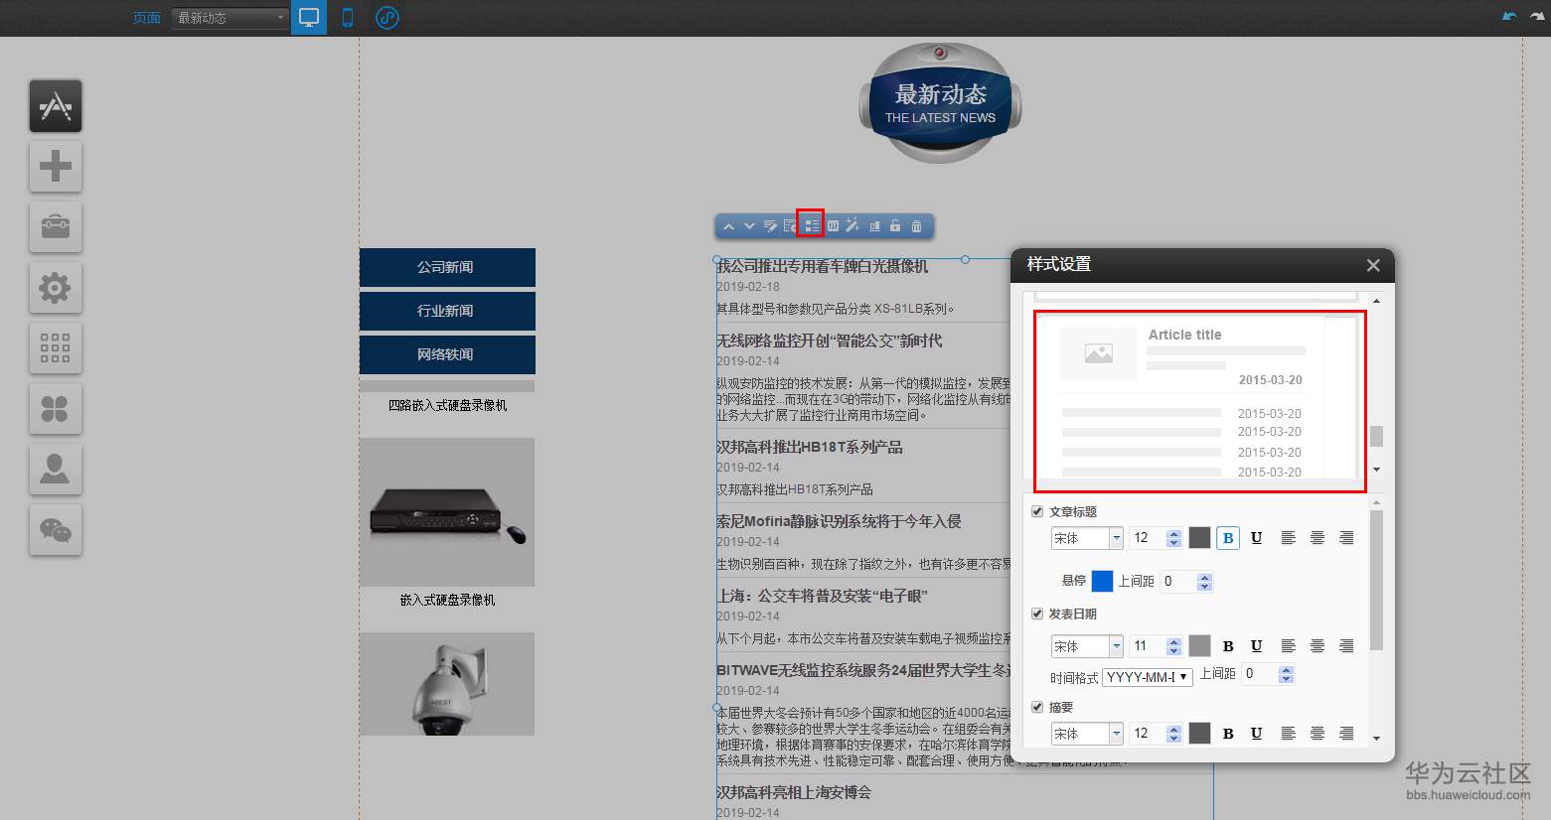This screenshot has width=1551, height=820.
Task: Switch to desktop preview mode
Action: pos(309,18)
